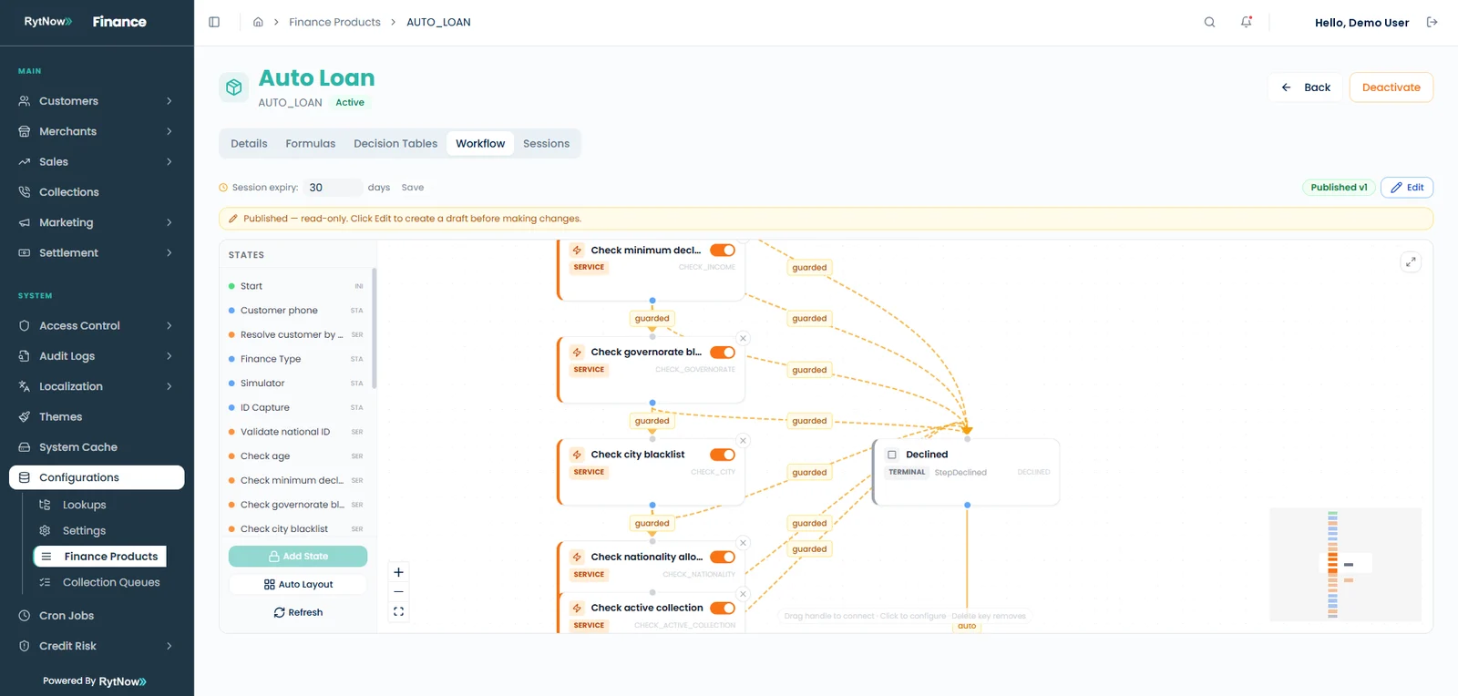
Task: Toggle the Check nationality allo... switch
Action: tap(723, 557)
